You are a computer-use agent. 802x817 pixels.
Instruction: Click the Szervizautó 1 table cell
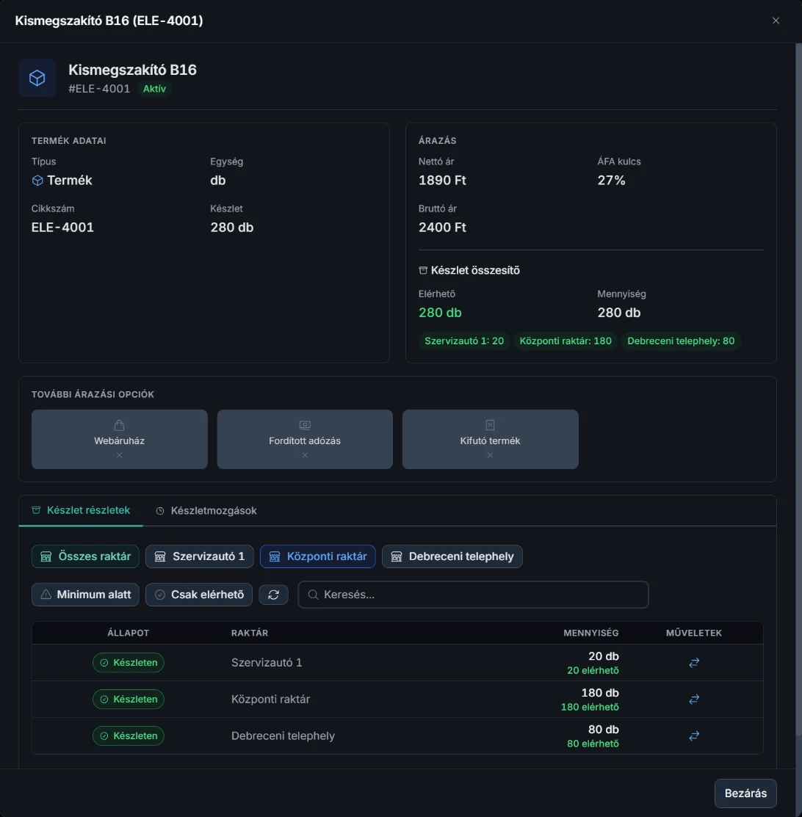pos(267,663)
